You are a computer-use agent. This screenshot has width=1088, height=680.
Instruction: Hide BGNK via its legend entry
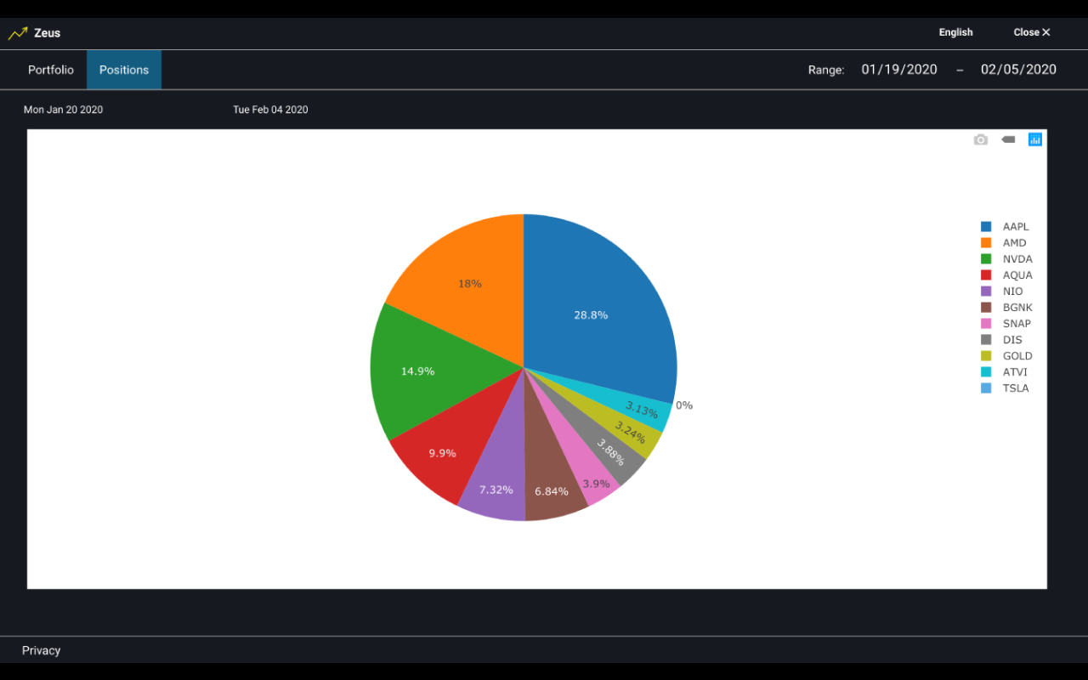click(x=1007, y=308)
